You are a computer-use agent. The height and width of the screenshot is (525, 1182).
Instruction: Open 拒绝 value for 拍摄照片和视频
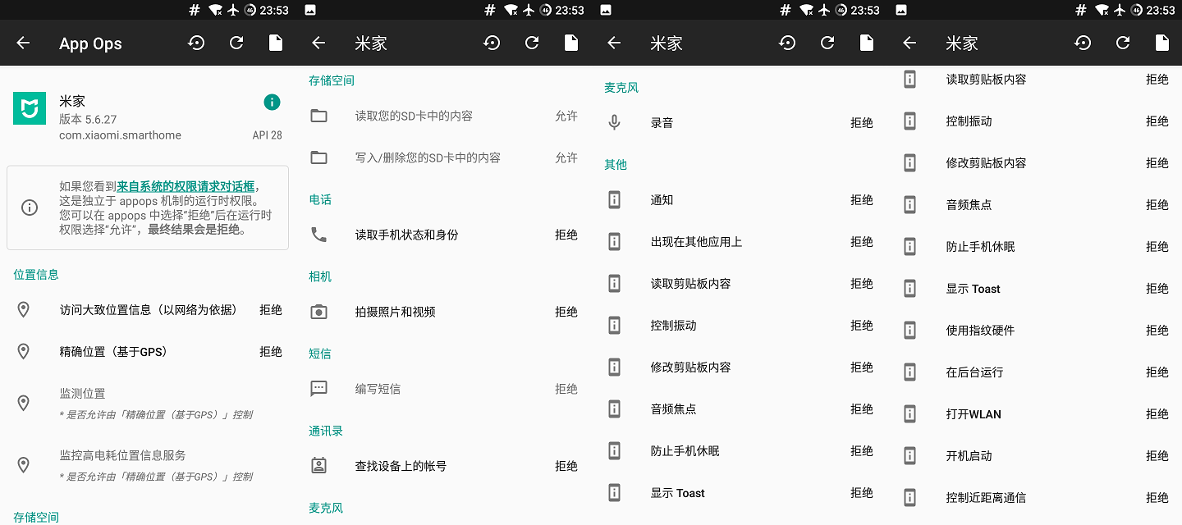tap(566, 312)
